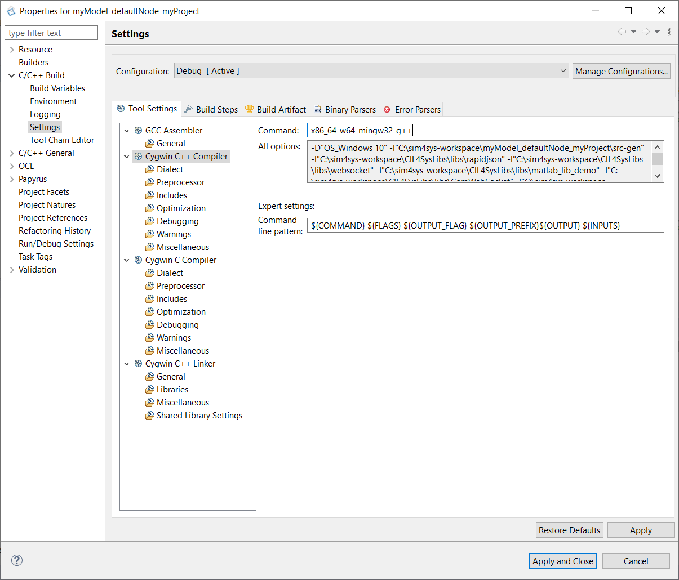Click the Binary Parsers tab icon
This screenshot has height=580, width=679.
point(318,109)
